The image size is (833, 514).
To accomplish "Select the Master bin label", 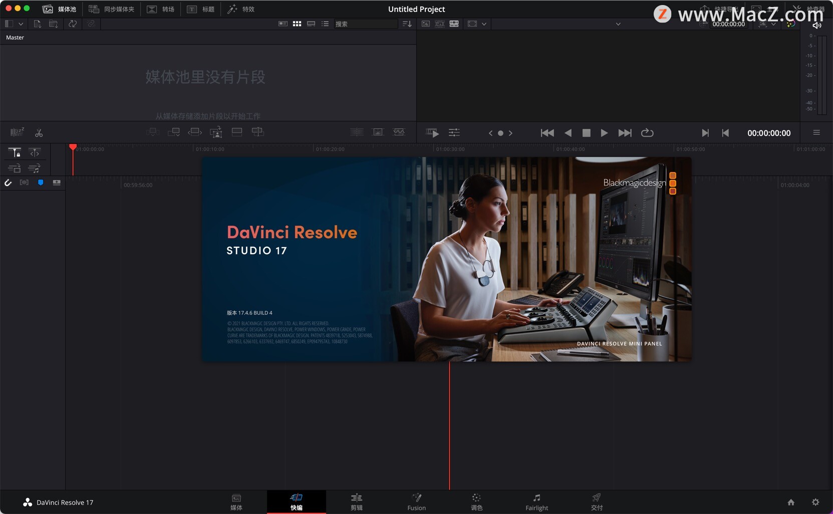I will 15,38.
